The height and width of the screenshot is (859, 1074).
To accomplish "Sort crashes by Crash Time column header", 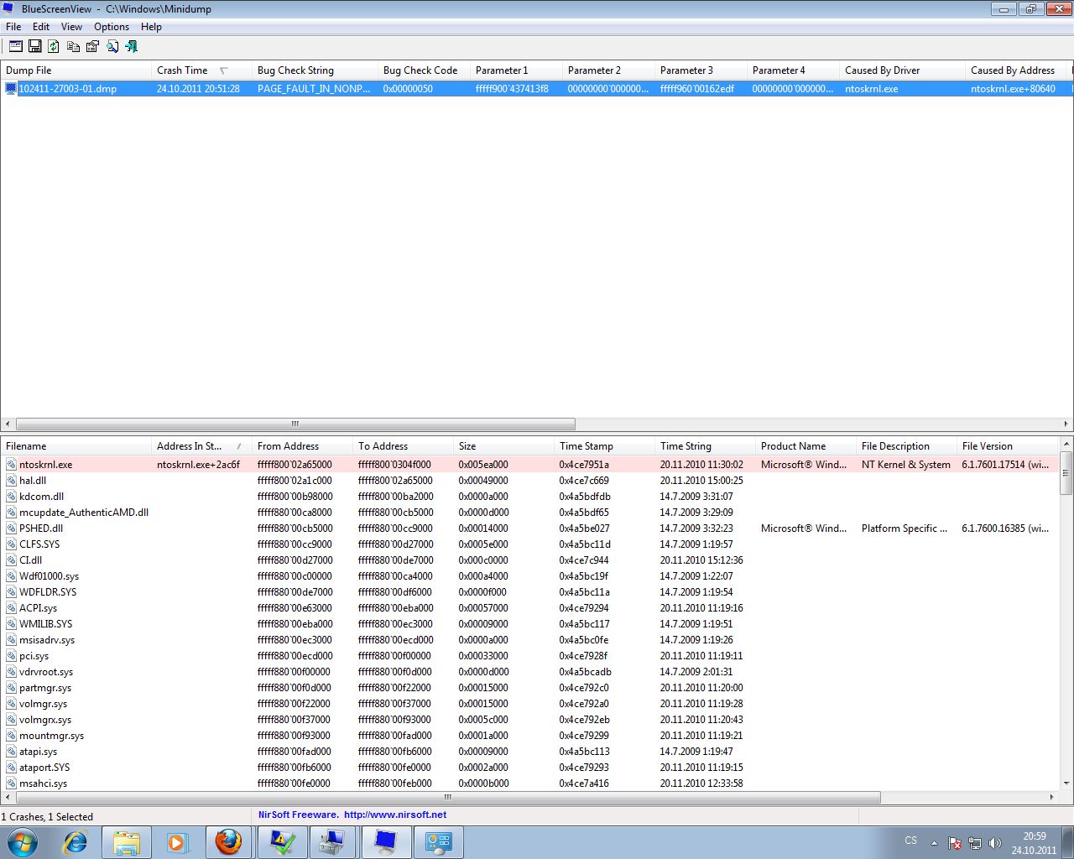I will [x=201, y=70].
